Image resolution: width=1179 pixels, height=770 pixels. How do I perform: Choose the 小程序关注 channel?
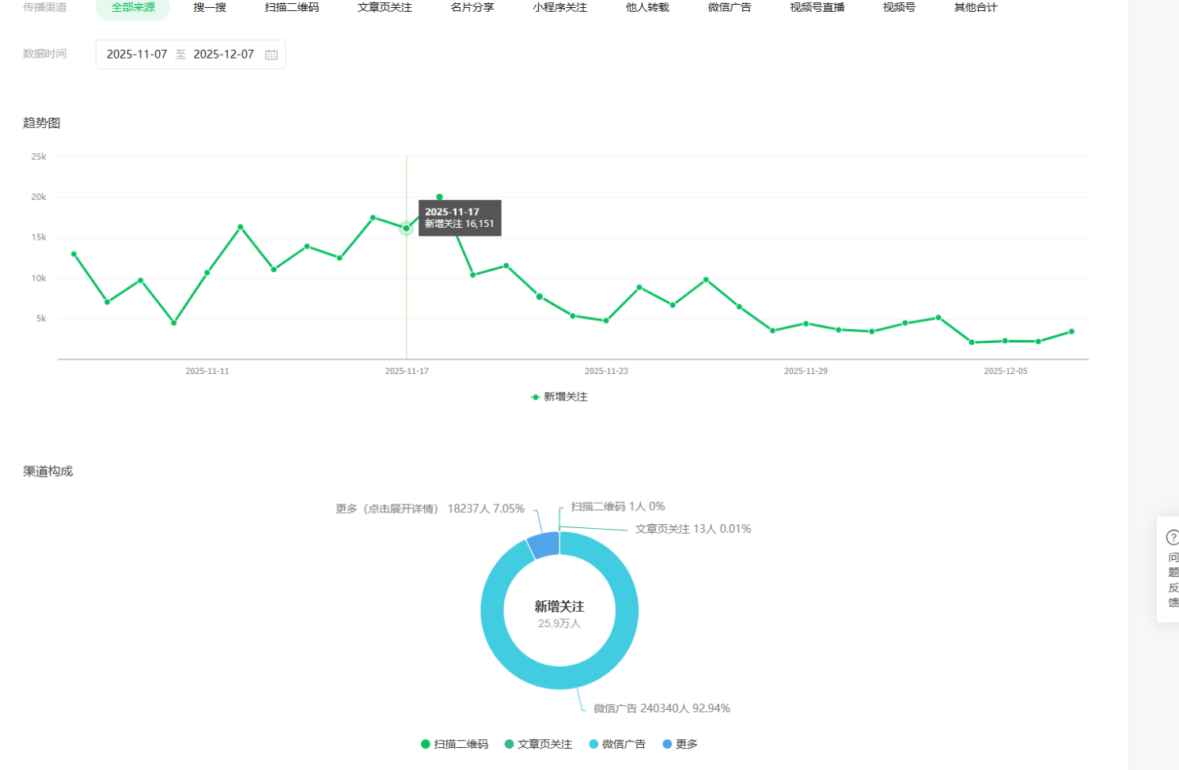pyautogui.click(x=560, y=7)
